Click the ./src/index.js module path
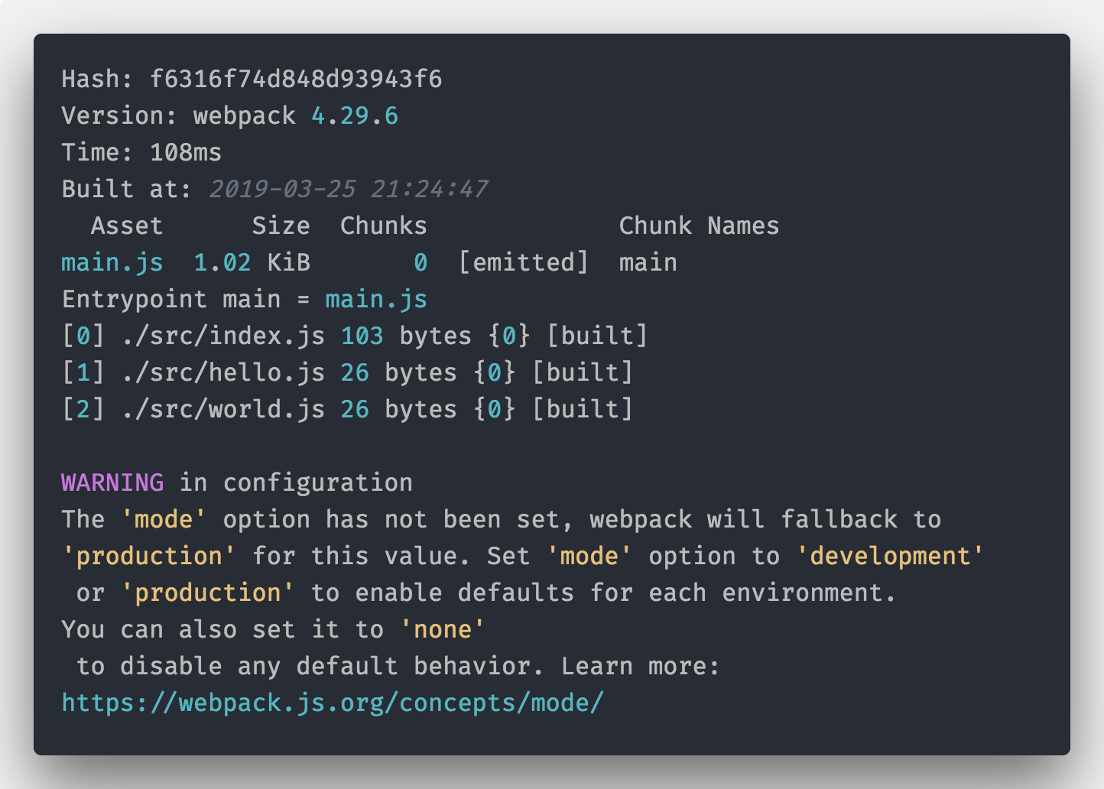Viewport: 1104px width, 789px height. (223, 336)
